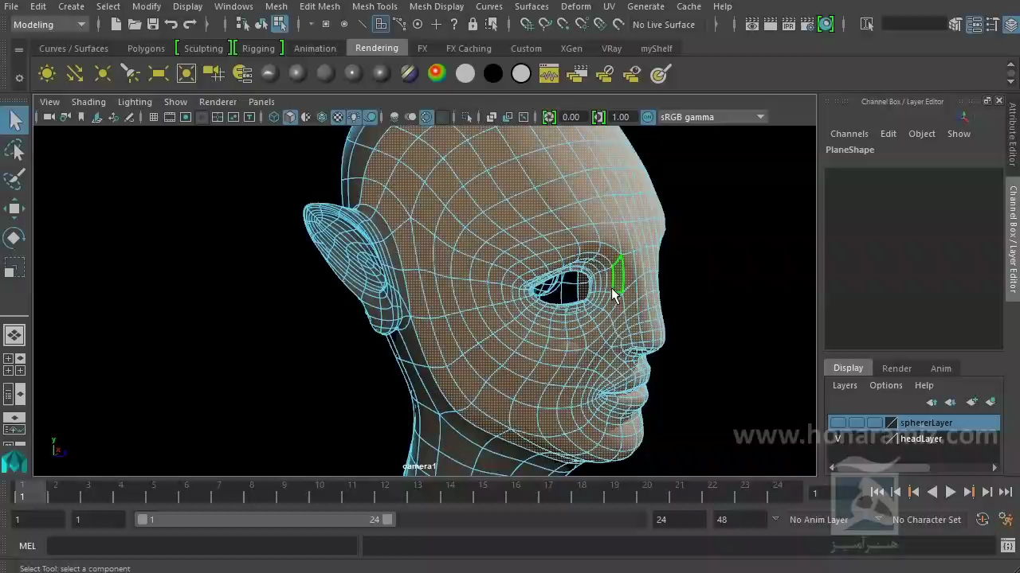Toggle viewport grid display
This screenshot has height=573, width=1020.
pos(153,117)
